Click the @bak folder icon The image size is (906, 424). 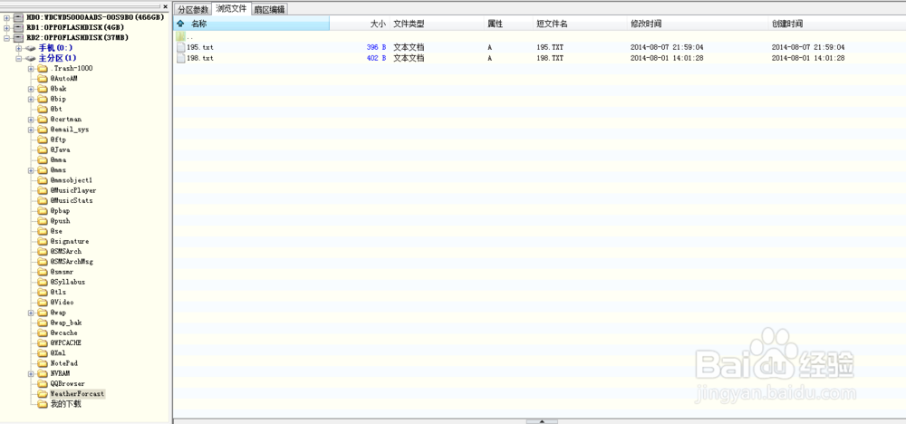point(43,89)
